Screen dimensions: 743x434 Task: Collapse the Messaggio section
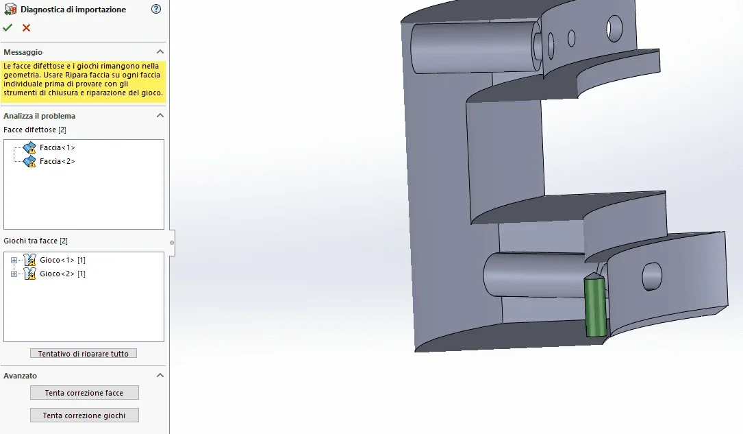pyautogui.click(x=160, y=51)
